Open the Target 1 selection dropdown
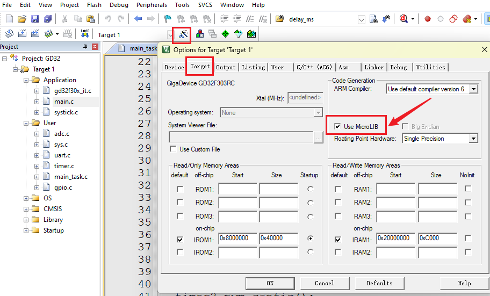This screenshot has width=490, height=296. [170, 35]
